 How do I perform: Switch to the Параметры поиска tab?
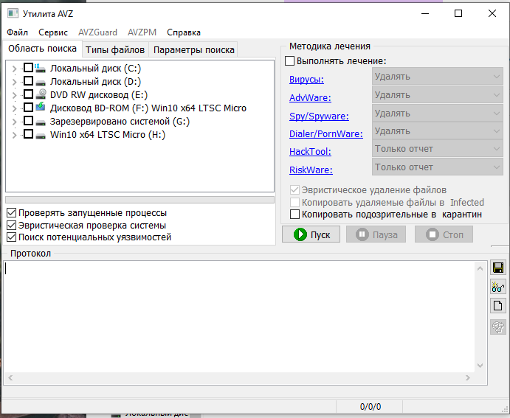[x=194, y=50]
